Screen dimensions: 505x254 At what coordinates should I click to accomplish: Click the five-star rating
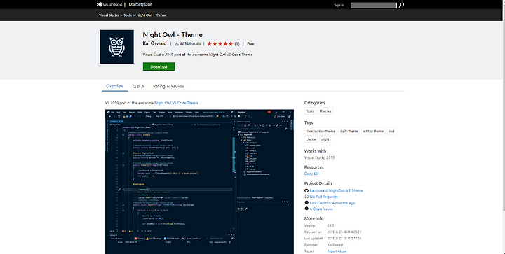tap(220, 43)
